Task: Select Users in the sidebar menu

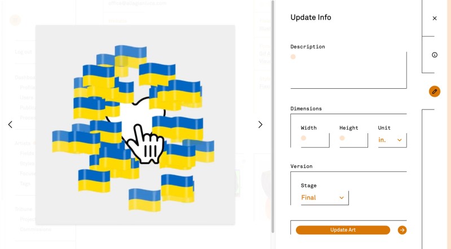Action: coord(26,98)
